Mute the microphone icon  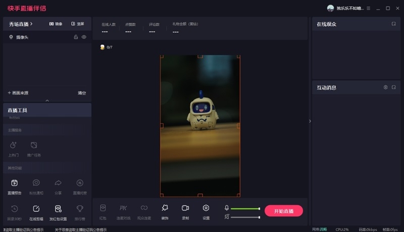(227, 208)
